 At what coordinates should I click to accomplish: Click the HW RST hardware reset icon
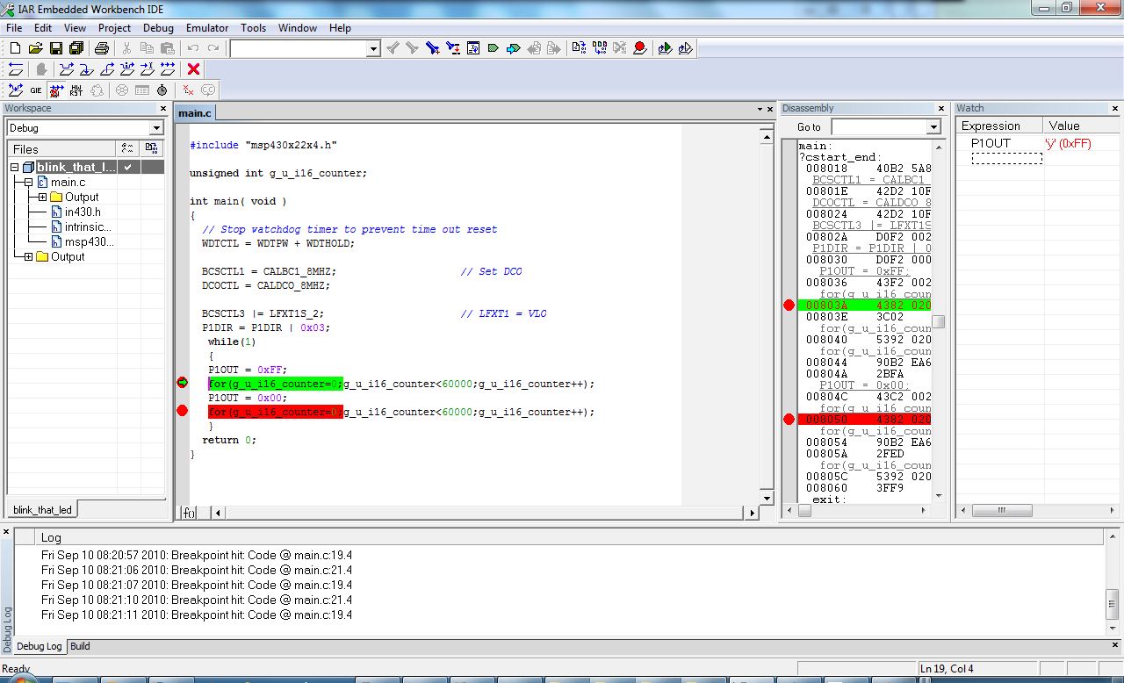76,90
